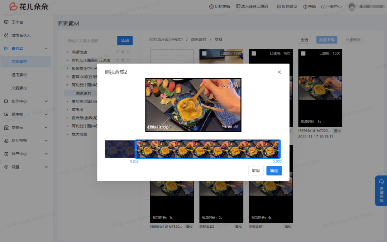Expand the 聚来客 menu chevron
Viewport: 387px width, 242px height.
tap(46, 114)
